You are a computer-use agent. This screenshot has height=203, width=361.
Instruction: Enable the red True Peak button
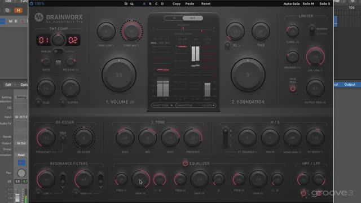293,89
